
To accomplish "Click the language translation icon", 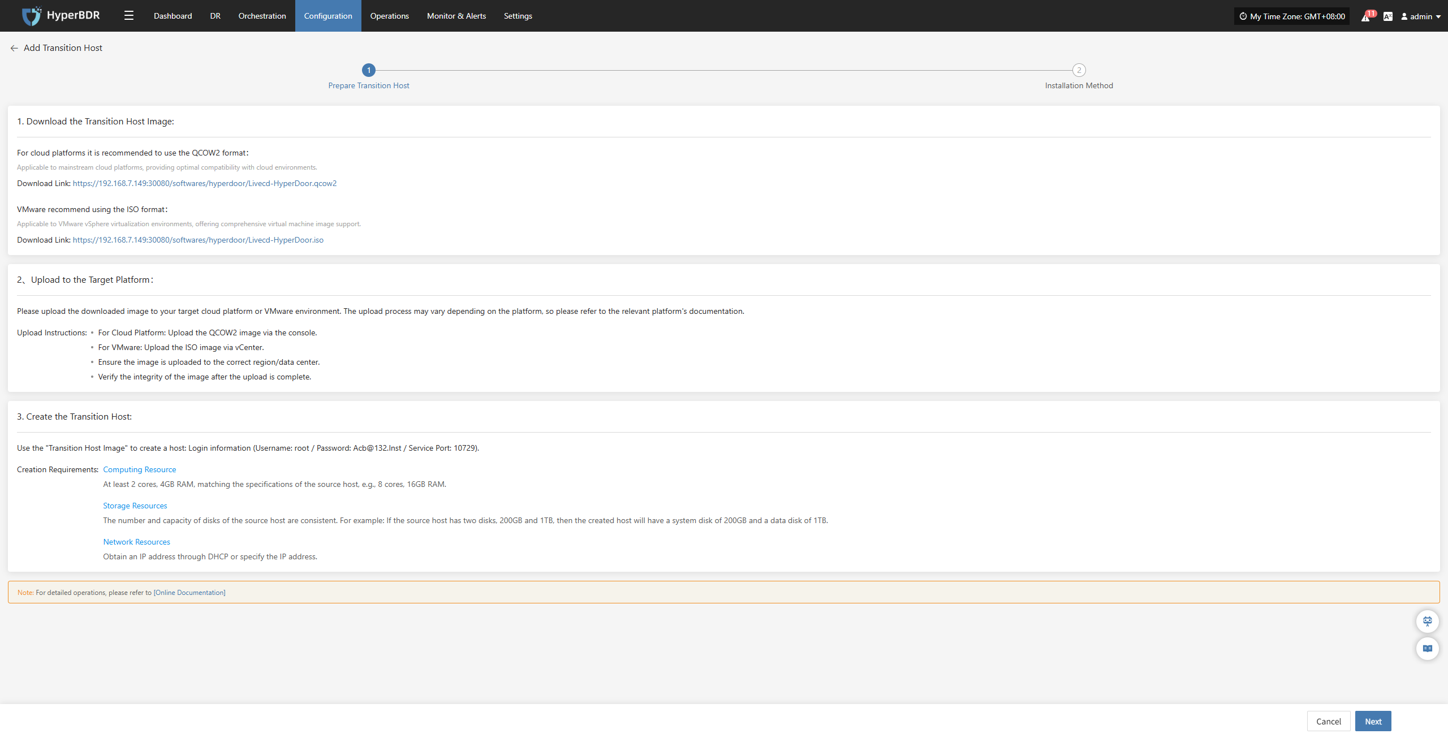I will 1387,16.
